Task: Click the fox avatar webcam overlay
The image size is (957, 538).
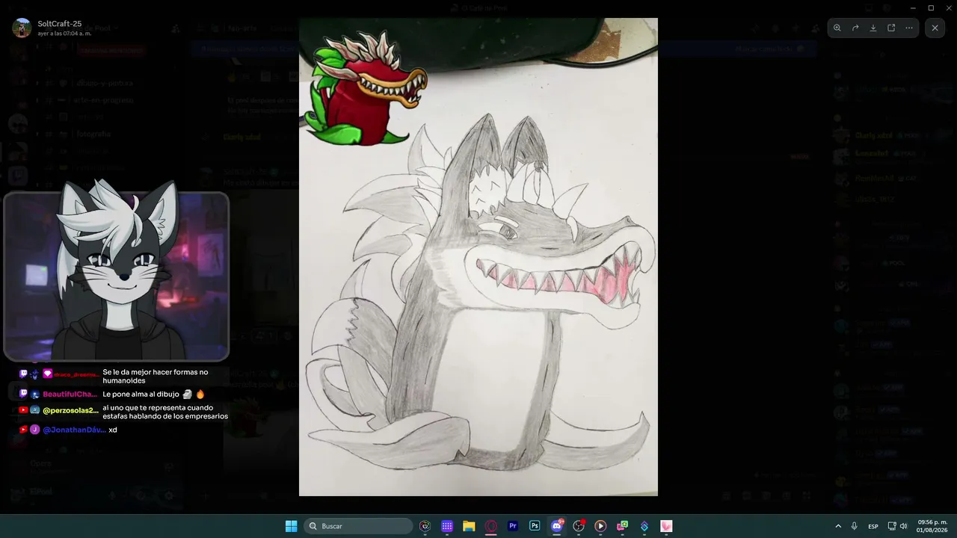Action: tap(117, 276)
